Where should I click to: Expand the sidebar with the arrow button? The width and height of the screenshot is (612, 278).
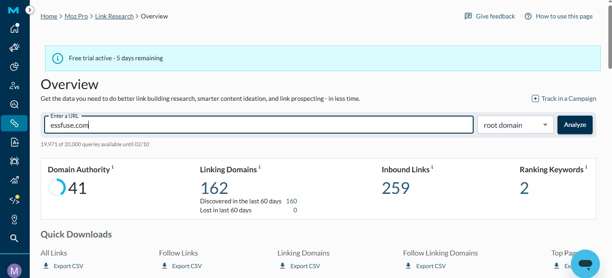(30, 9)
